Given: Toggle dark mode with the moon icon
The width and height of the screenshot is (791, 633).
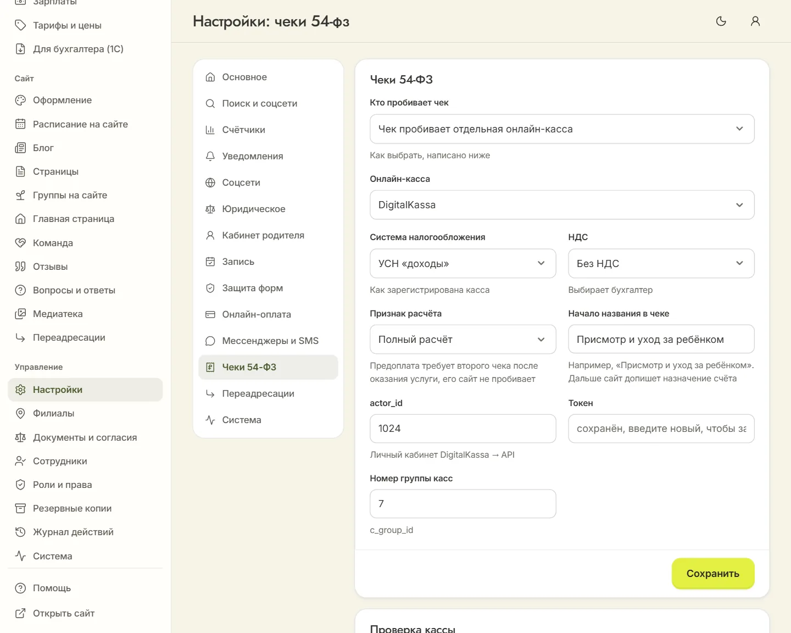Looking at the screenshot, I should point(721,21).
